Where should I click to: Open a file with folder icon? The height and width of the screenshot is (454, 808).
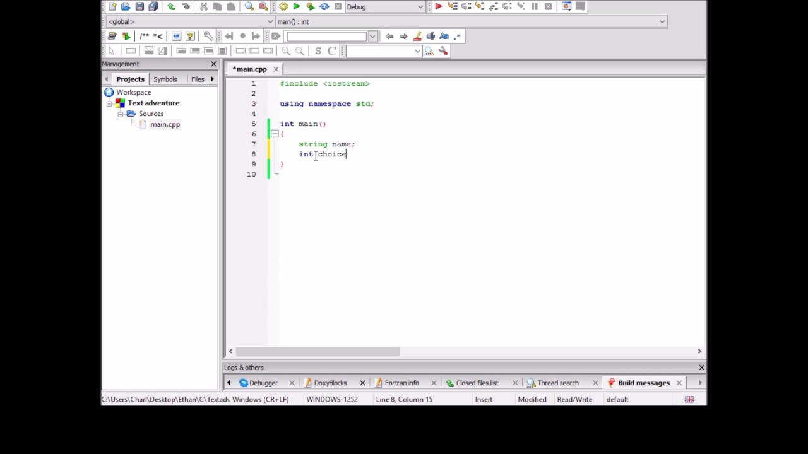126,6
